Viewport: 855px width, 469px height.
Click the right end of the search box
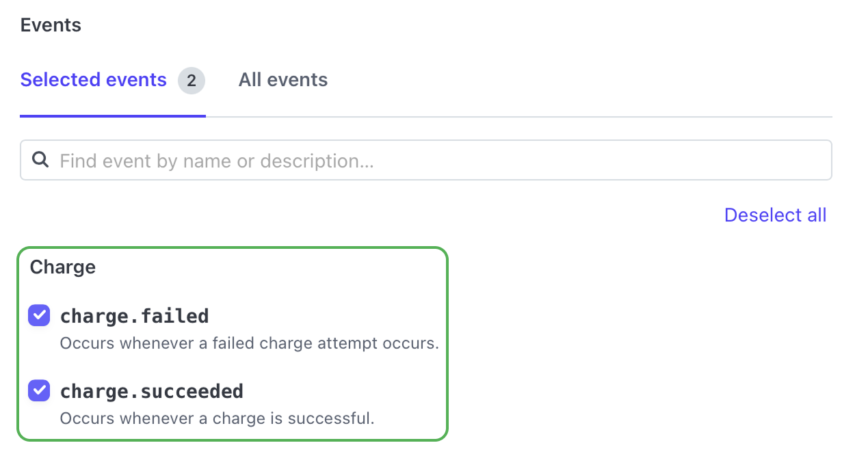pyautogui.click(x=817, y=161)
